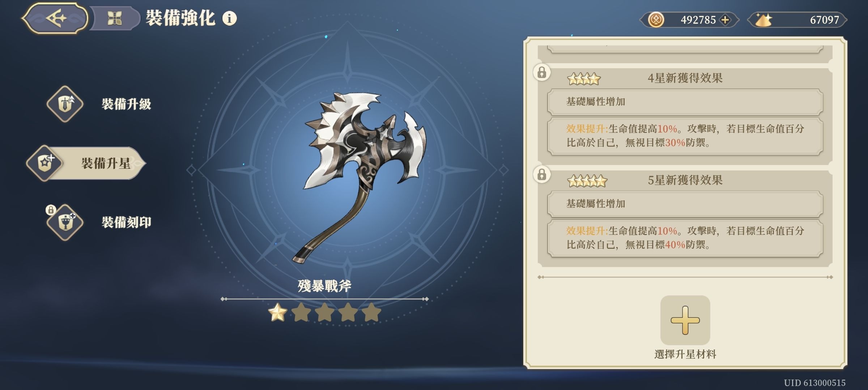This screenshot has height=390, width=868.
Task: Click the fifth unlit star
Action: pyautogui.click(x=371, y=312)
